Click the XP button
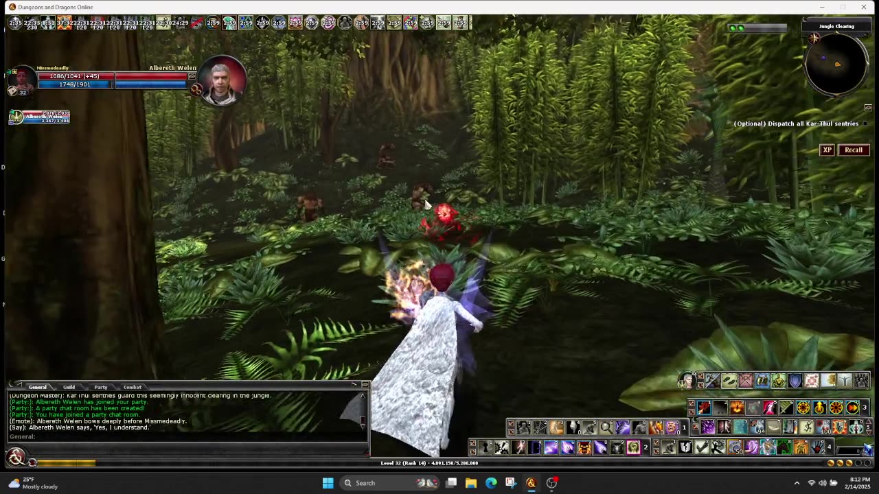Image resolution: width=879 pixels, height=494 pixels. tap(827, 150)
